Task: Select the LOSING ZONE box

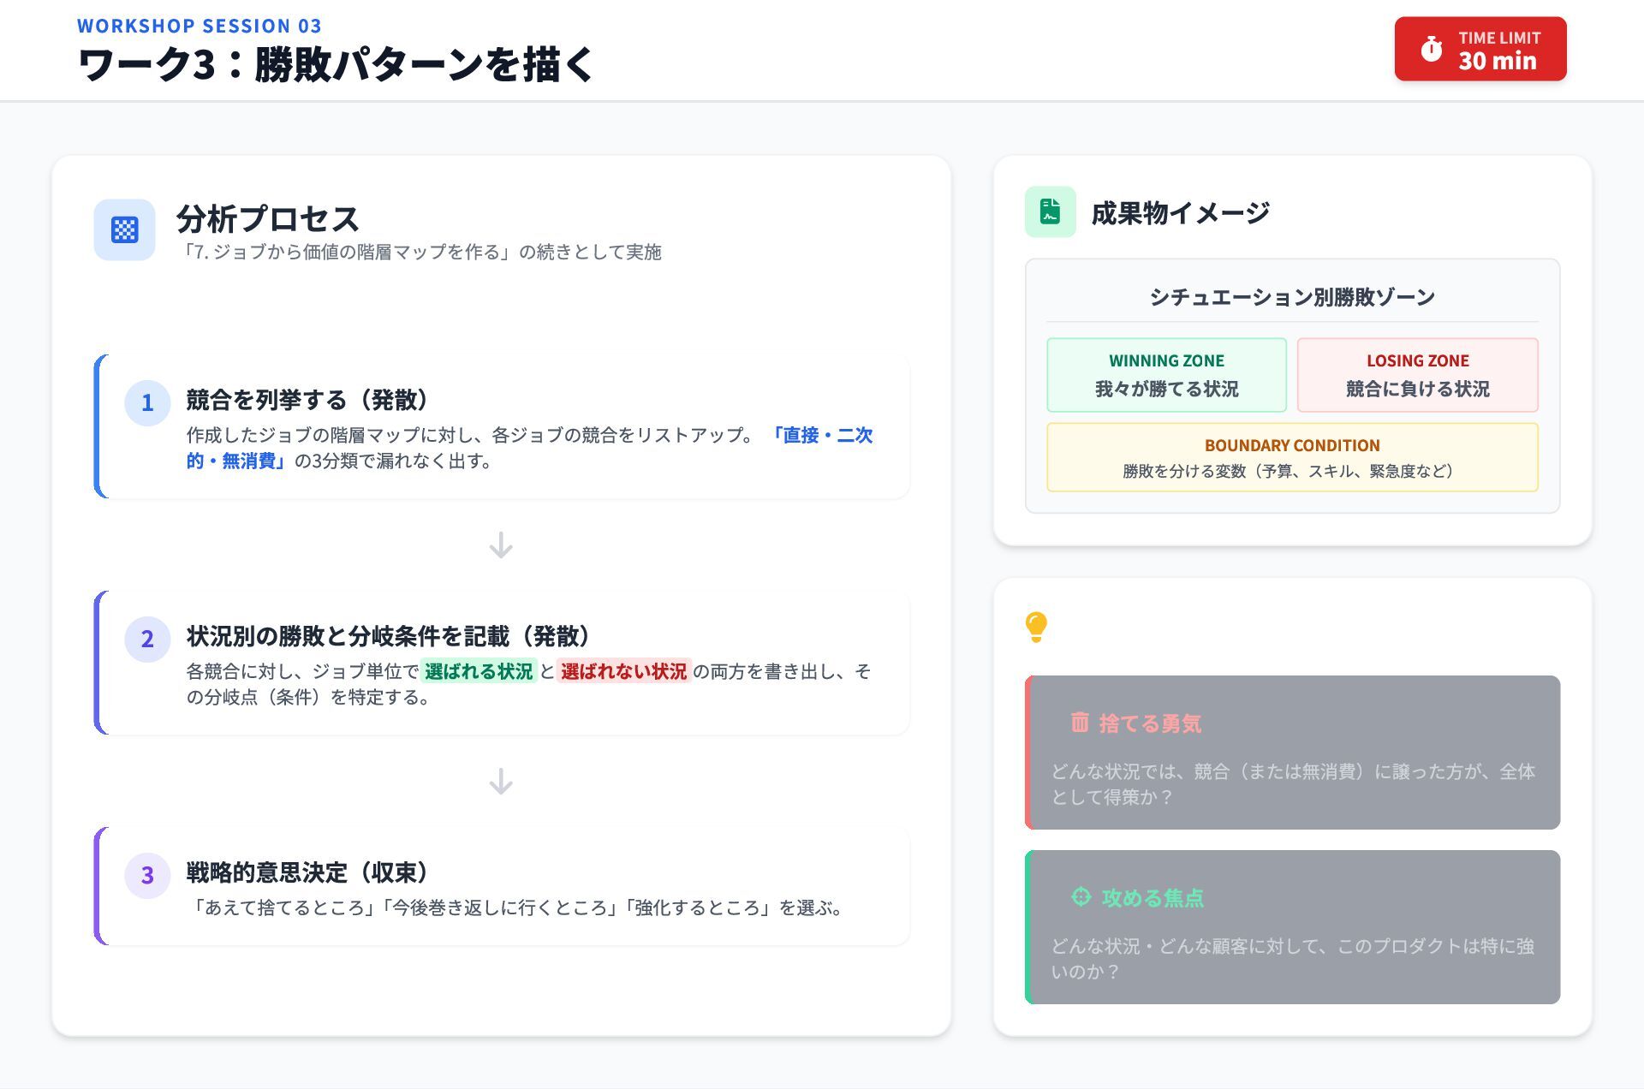Action: pos(1417,375)
